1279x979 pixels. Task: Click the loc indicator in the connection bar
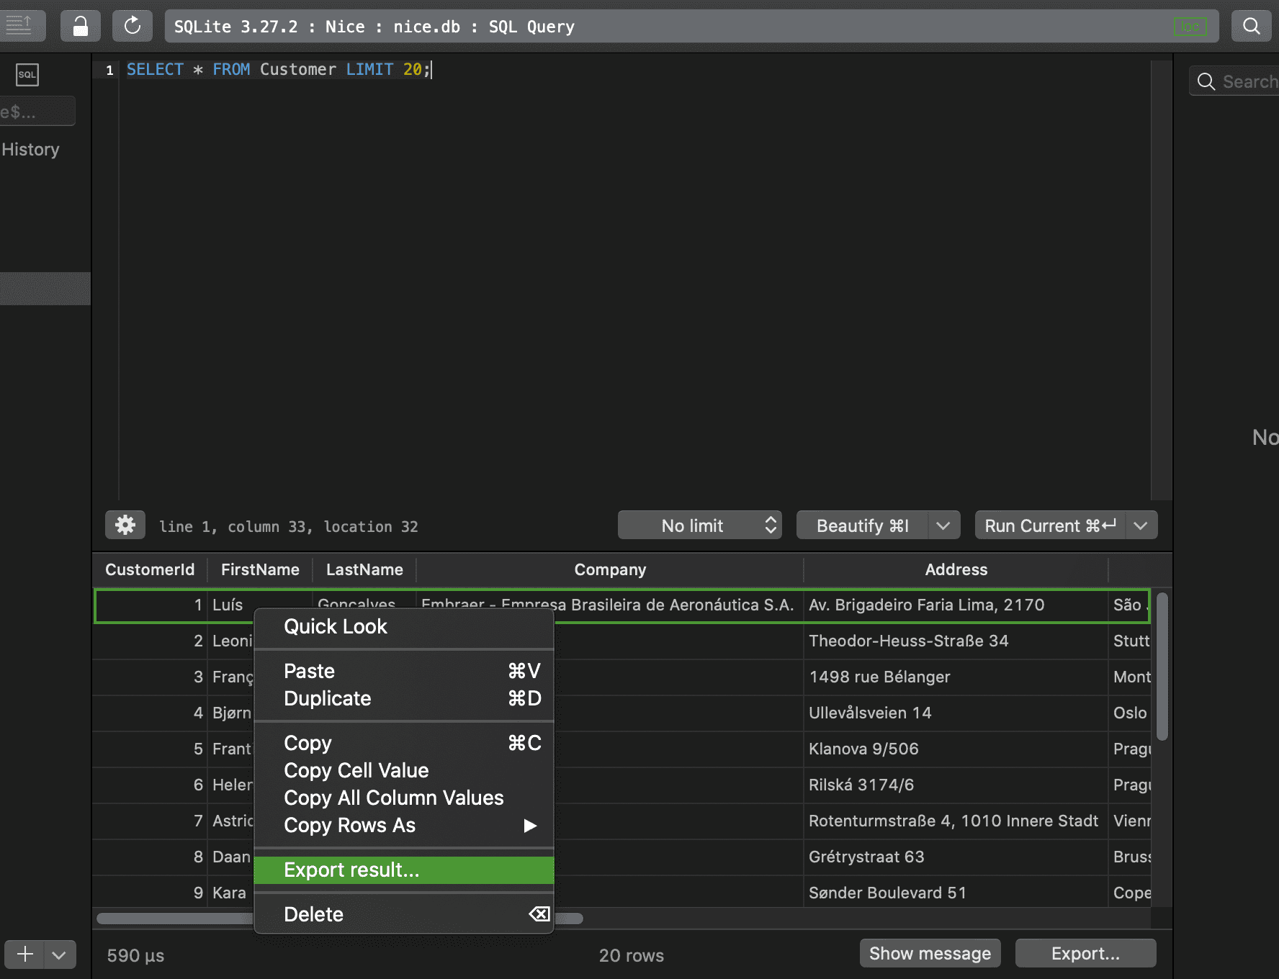tap(1190, 27)
